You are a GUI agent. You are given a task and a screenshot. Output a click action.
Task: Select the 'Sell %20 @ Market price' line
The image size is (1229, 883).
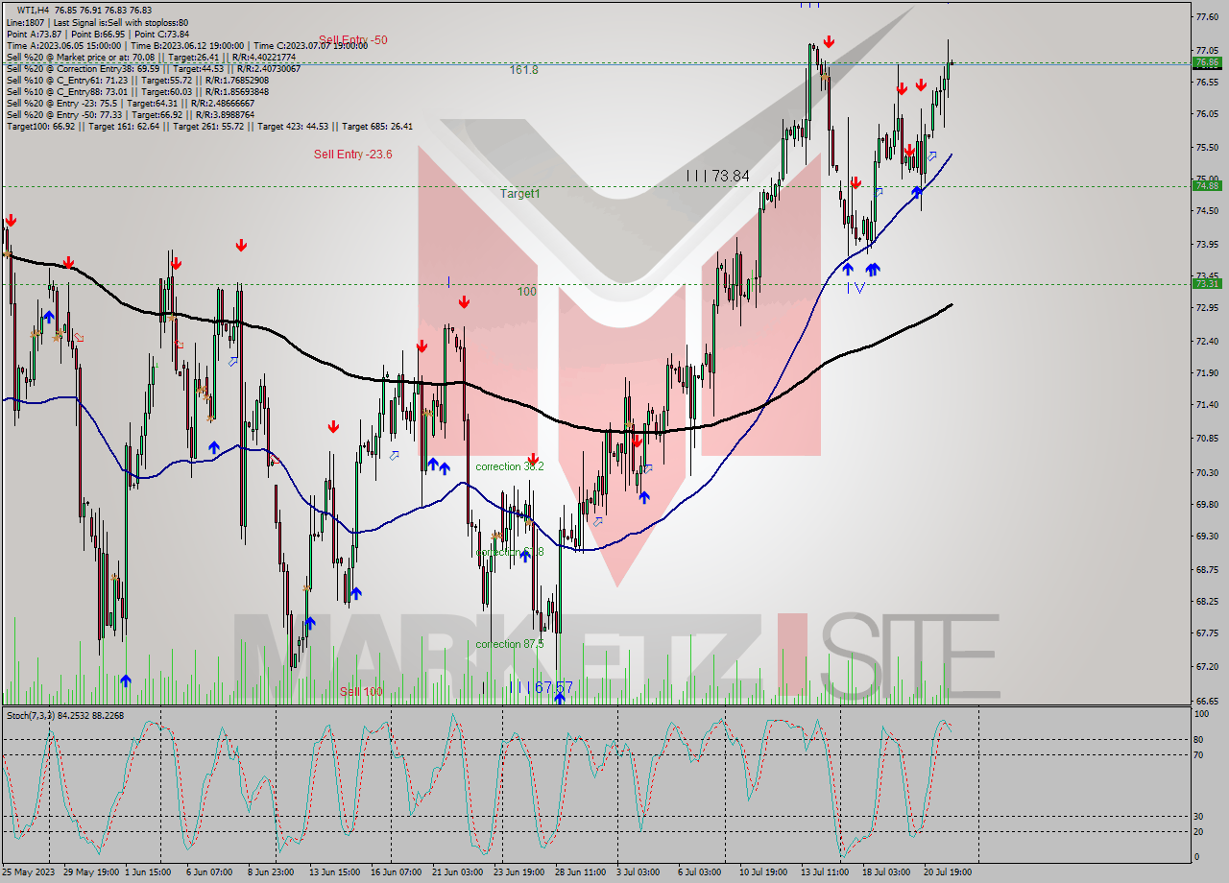click(x=153, y=57)
